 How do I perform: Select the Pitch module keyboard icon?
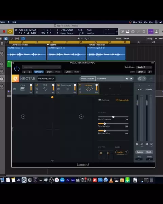(x=23, y=89)
